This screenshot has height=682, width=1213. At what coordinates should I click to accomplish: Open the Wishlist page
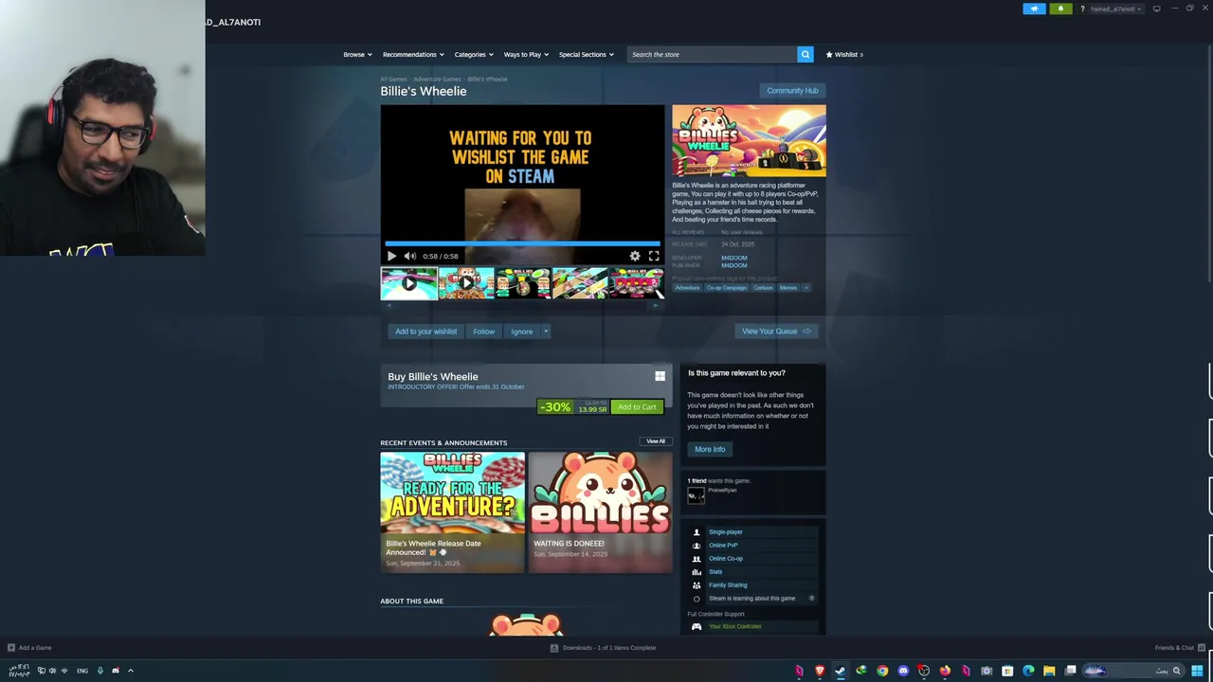pos(844,54)
